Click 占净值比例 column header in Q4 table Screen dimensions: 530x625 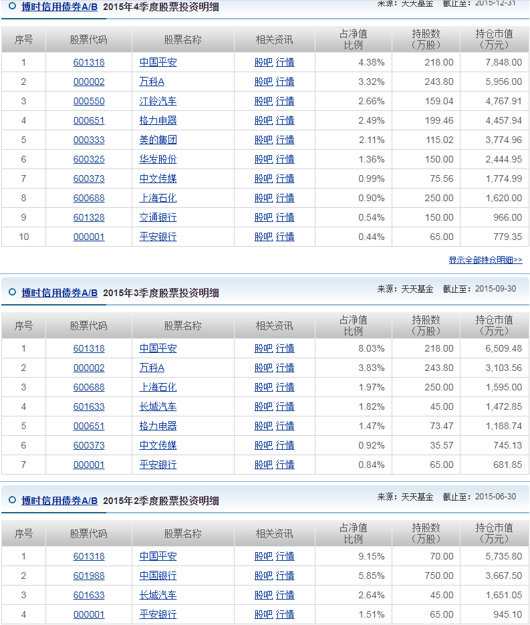354,39
